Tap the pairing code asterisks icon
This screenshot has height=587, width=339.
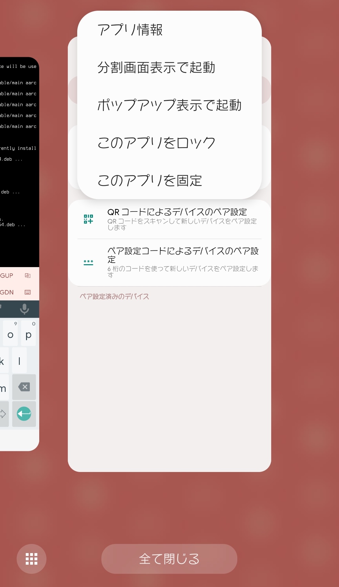[89, 262]
